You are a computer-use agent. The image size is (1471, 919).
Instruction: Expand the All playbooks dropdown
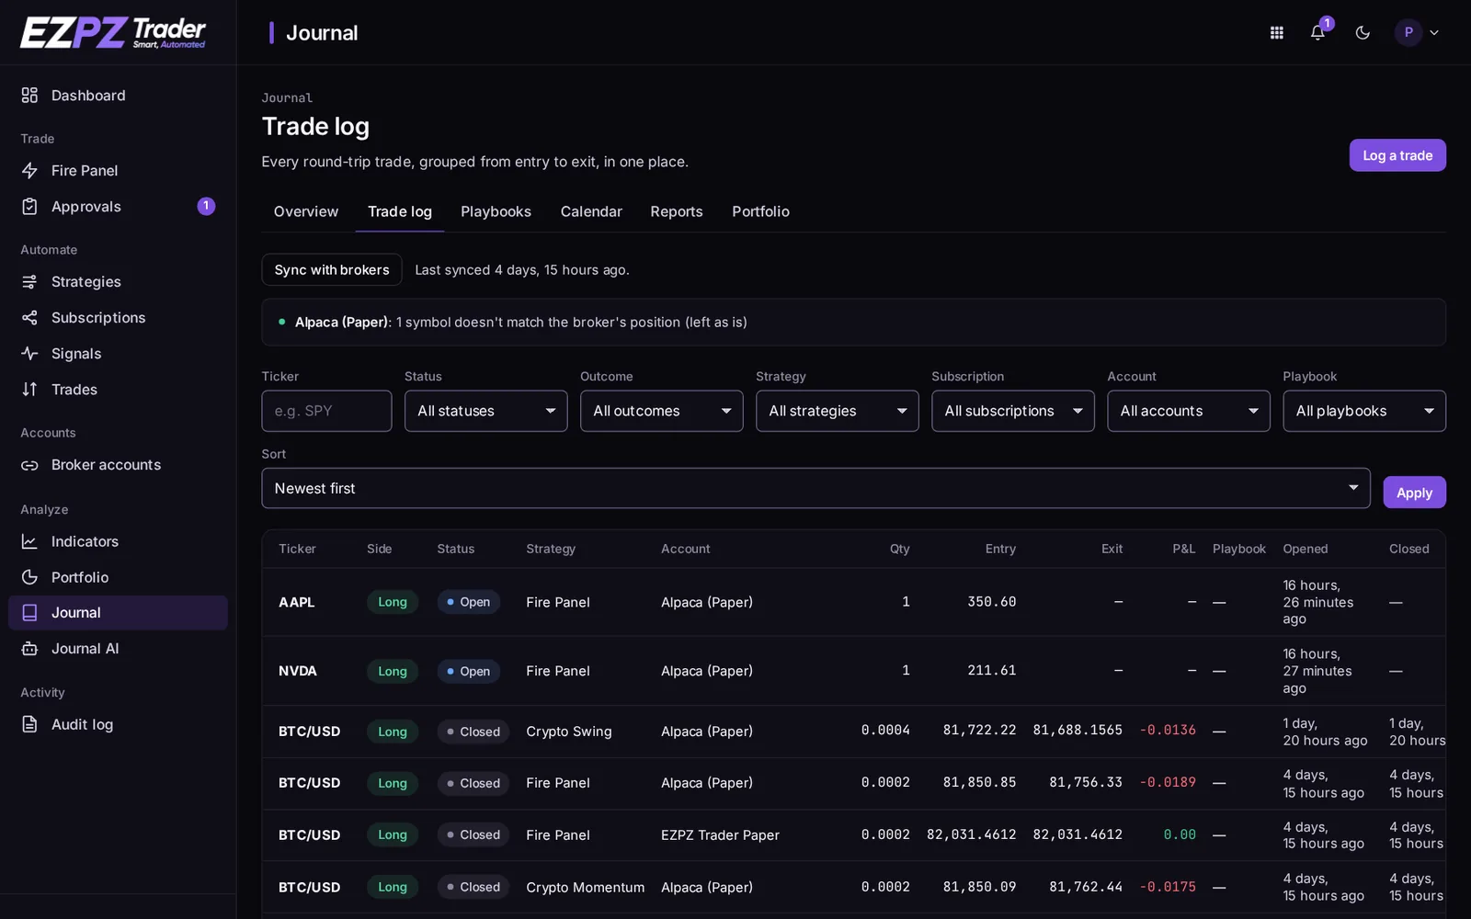coord(1363,411)
